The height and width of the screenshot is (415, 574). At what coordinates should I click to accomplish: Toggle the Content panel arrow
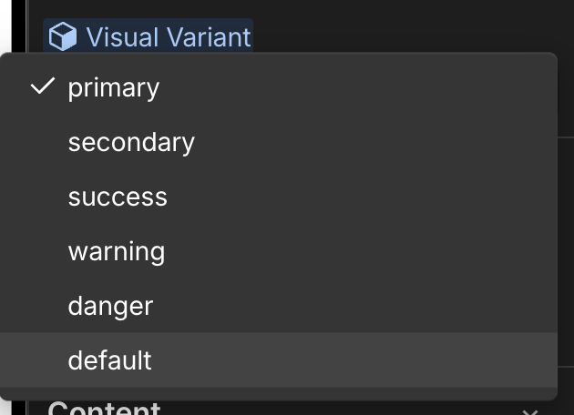pyautogui.click(x=530, y=411)
